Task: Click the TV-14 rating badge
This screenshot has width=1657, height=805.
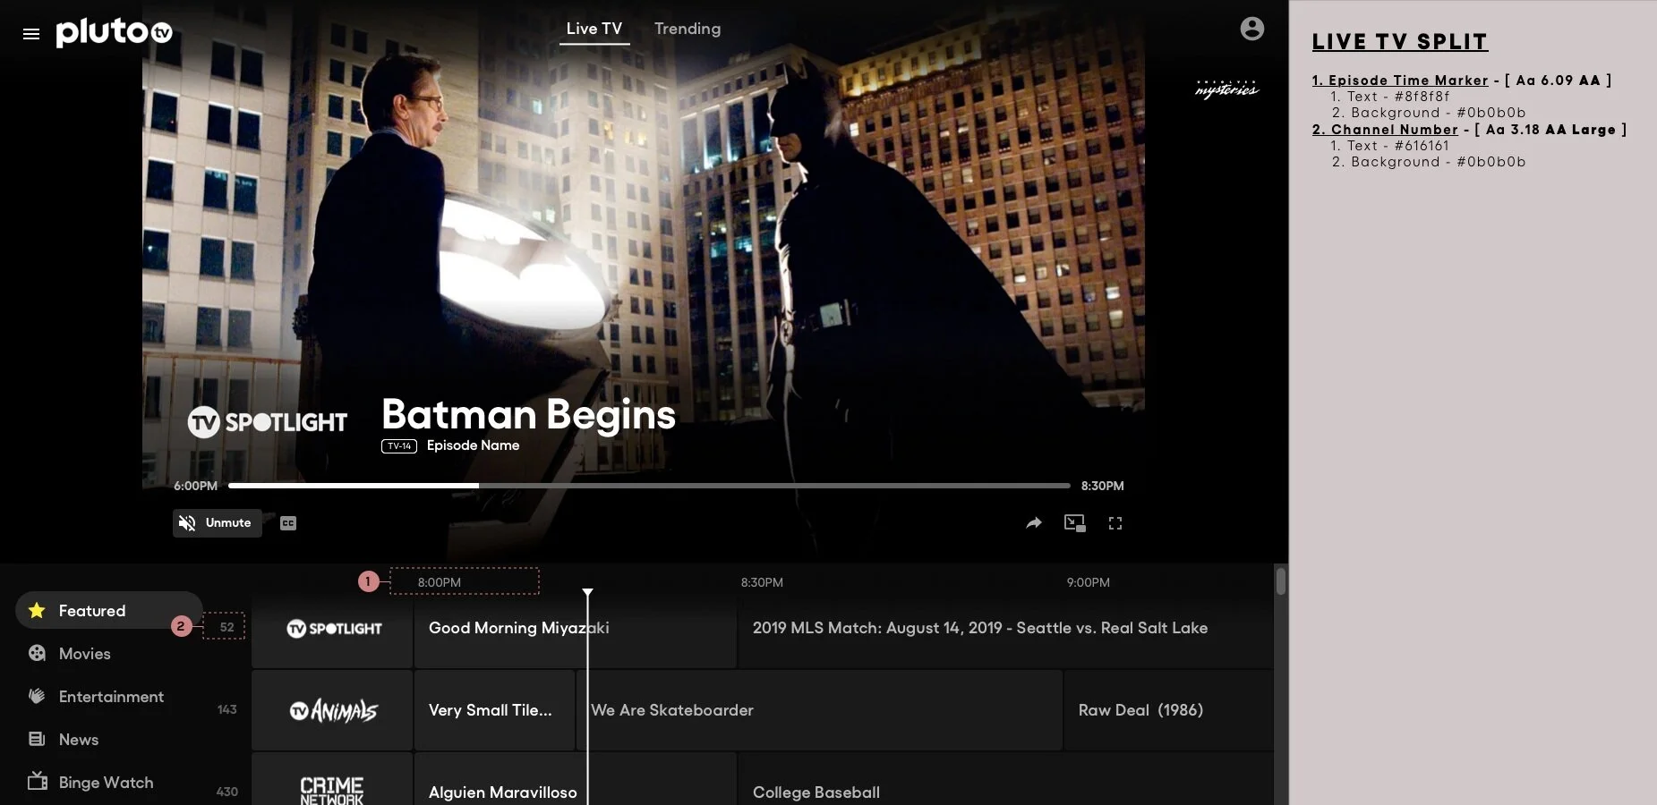Action: click(399, 446)
